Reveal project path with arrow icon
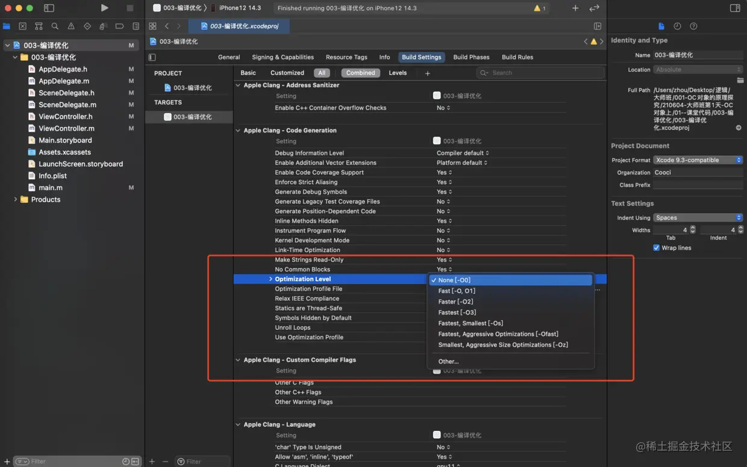This screenshot has height=467, width=747. tap(739, 128)
